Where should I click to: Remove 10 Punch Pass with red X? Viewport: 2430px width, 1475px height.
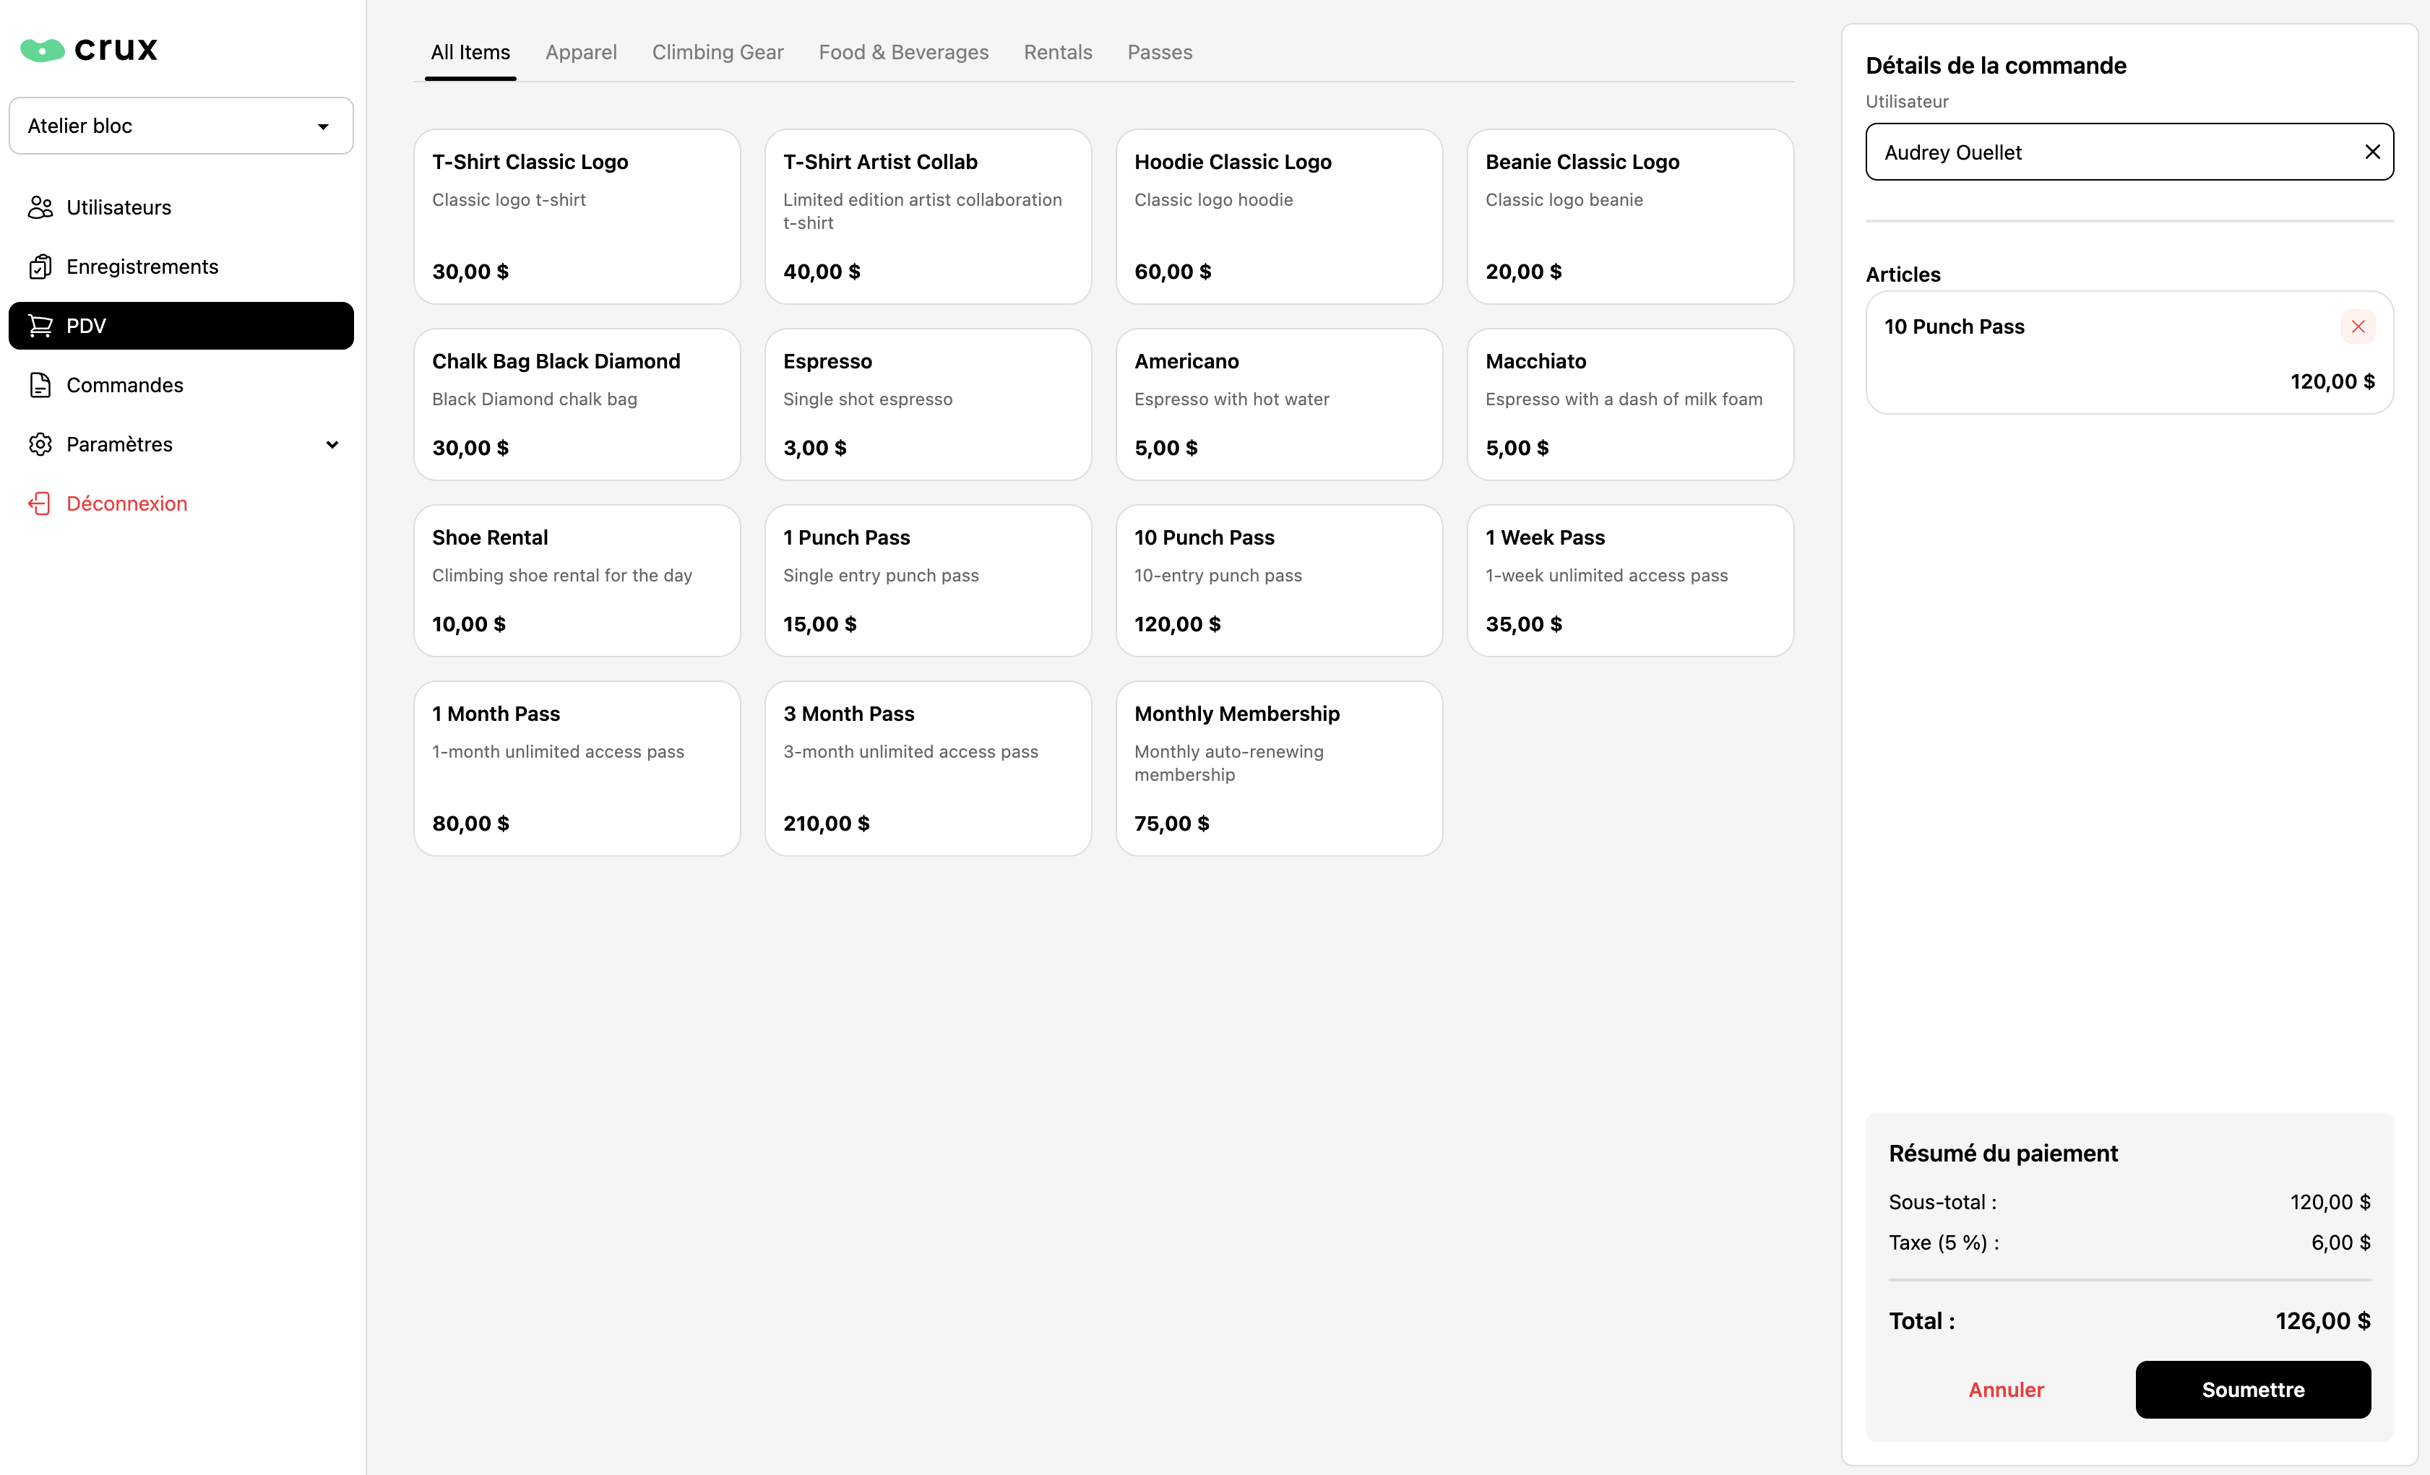click(2357, 326)
